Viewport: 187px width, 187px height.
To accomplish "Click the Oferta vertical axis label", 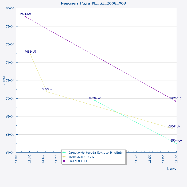I will pos(4,80).
